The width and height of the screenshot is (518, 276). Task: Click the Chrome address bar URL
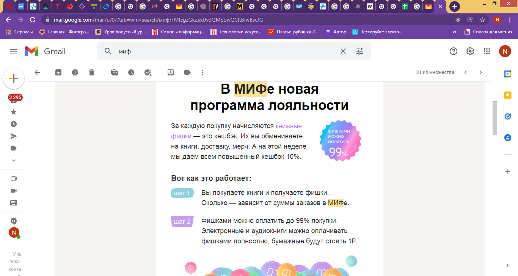[x=159, y=20]
